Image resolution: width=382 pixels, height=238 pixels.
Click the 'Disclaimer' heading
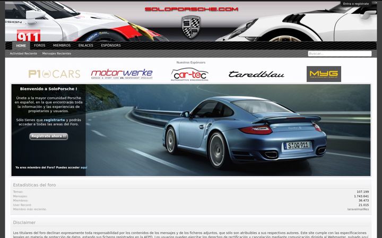(x=24, y=223)
